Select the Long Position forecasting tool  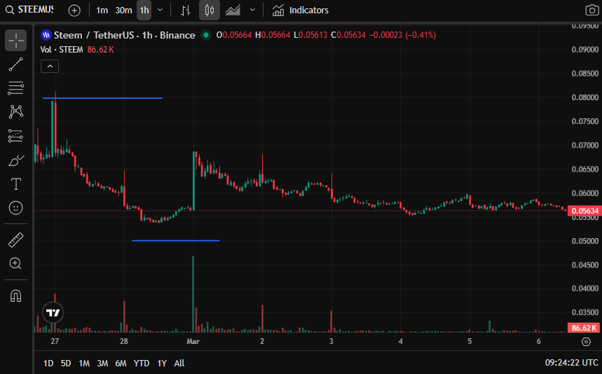coord(15,136)
